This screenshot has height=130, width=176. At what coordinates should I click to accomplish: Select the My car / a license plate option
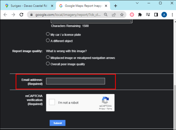click(48, 34)
